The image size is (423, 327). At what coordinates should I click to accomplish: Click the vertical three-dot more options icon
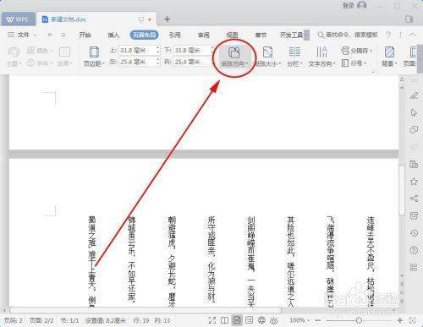(401, 35)
